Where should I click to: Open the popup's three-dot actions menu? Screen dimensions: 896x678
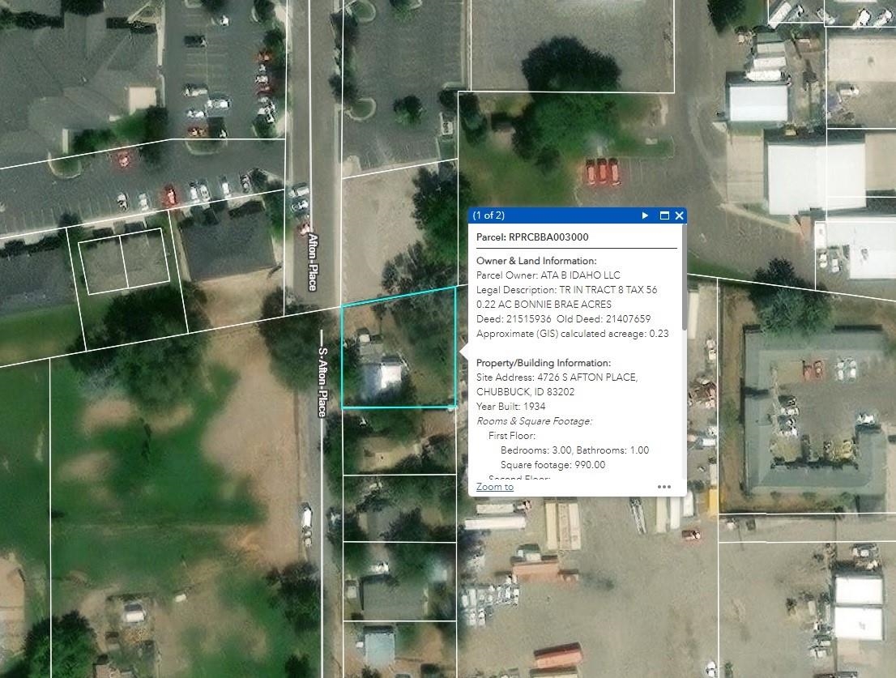[664, 487]
